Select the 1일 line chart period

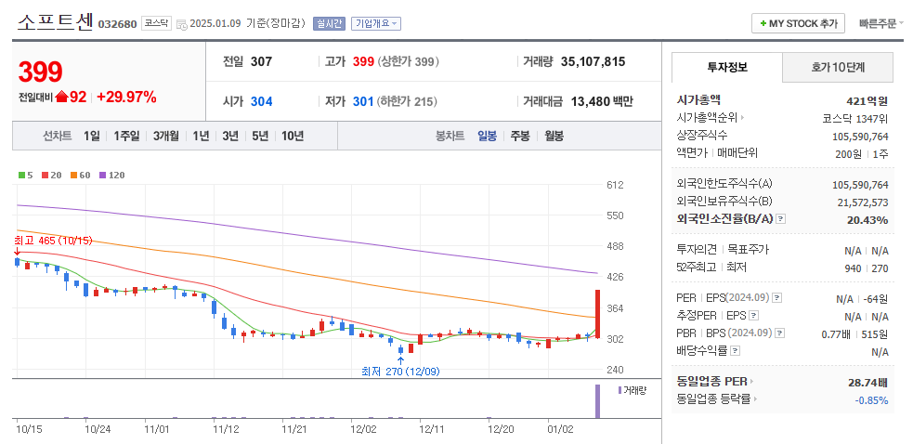91,137
